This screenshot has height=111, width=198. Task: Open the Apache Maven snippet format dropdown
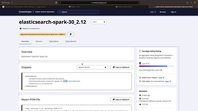click(x=92, y=67)
